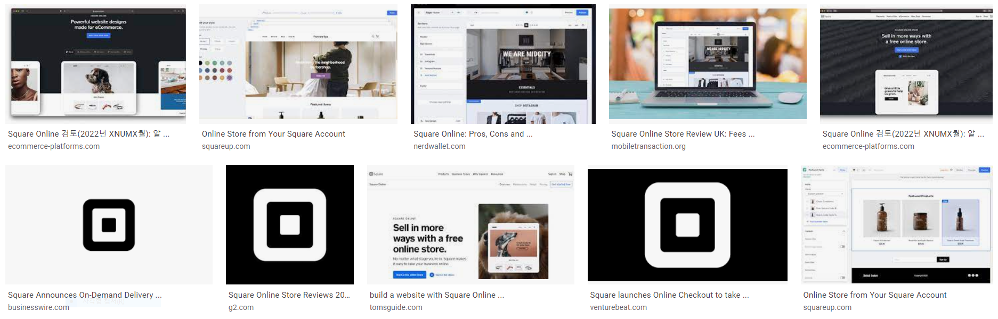Visit squareup.com under the barbershop result
The width and height of the screenshot is (998, 319).
point(226,146)
